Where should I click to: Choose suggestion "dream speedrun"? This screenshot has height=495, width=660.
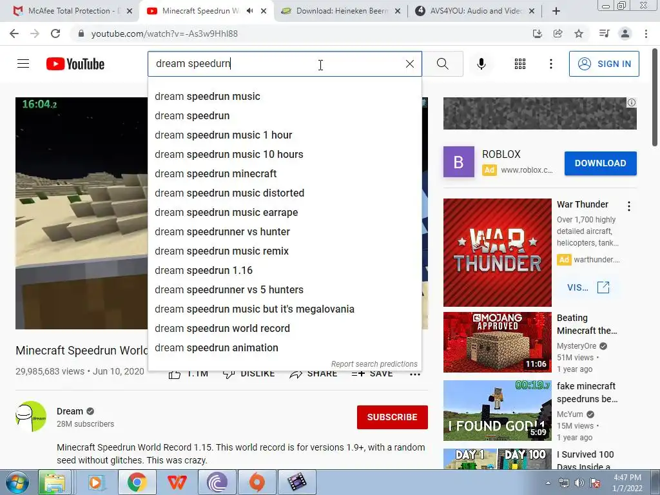(284, 116)
